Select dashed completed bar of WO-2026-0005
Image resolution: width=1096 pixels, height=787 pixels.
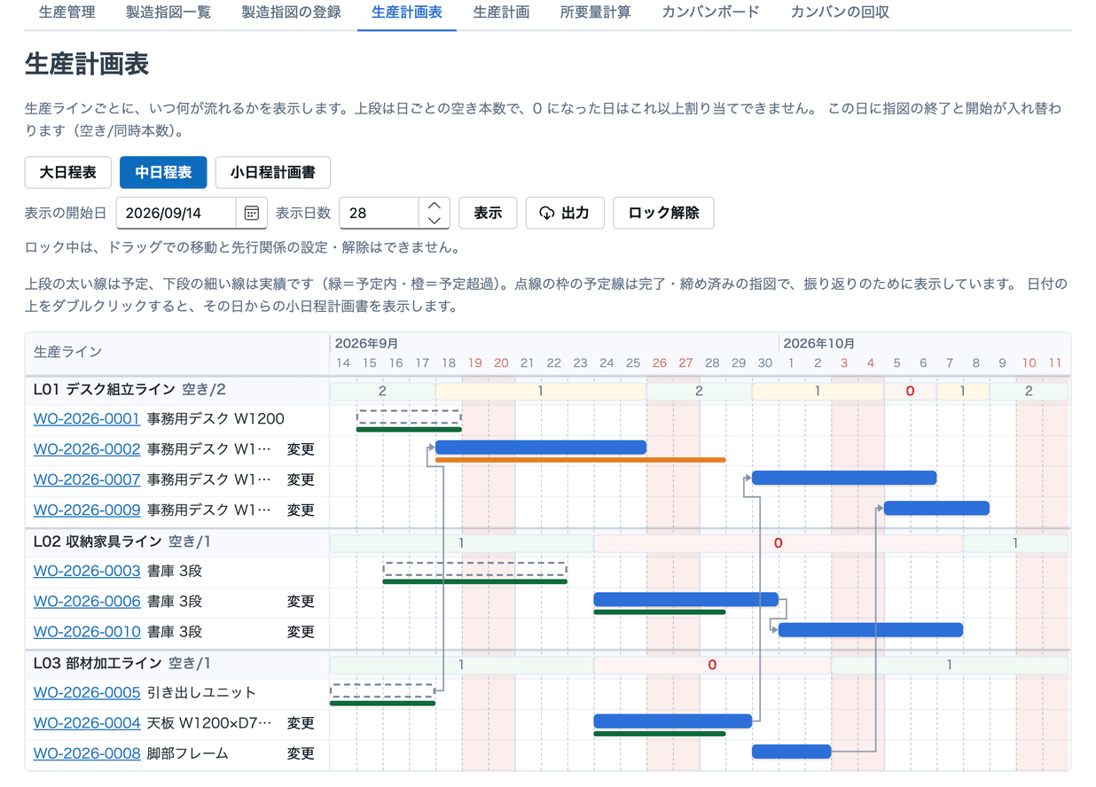(382, 690)
